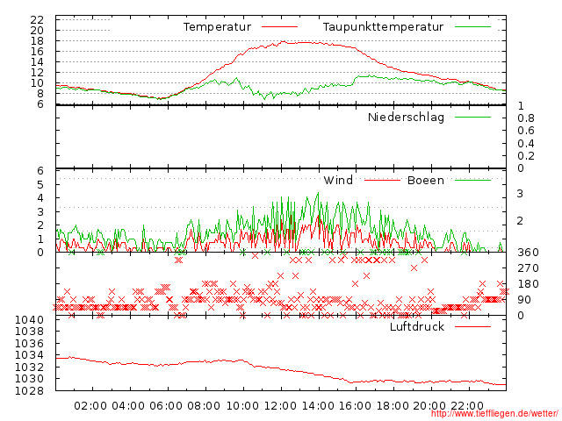
Task: Click the 270 wind direction axis value
Action: coord(528,268)
